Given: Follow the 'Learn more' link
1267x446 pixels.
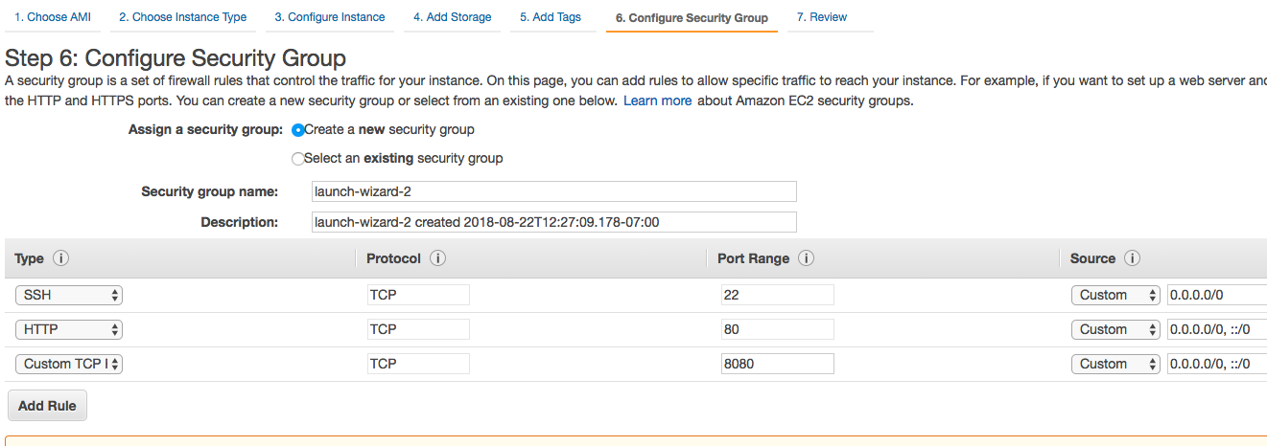Looking at the screenshot, I should point(657,100).
